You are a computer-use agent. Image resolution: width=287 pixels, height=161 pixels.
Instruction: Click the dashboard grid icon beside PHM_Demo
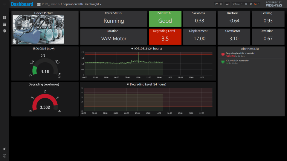[x=39, y=4]
